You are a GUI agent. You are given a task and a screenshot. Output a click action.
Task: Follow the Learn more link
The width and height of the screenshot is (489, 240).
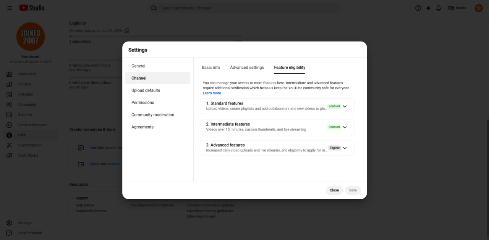tap(212, 93)
